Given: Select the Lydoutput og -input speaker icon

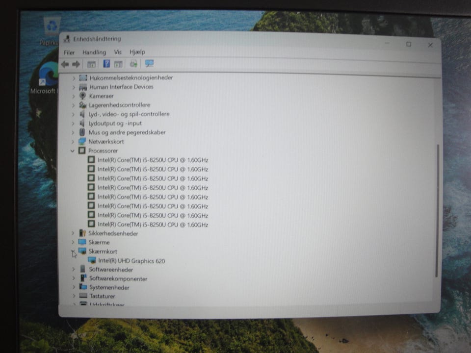Looking at the screenshot, I should click(82, 123).
